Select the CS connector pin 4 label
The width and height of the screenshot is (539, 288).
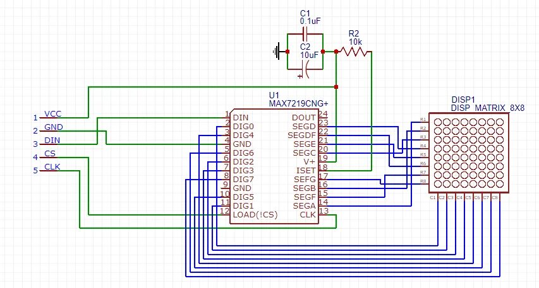click(50, 153)
